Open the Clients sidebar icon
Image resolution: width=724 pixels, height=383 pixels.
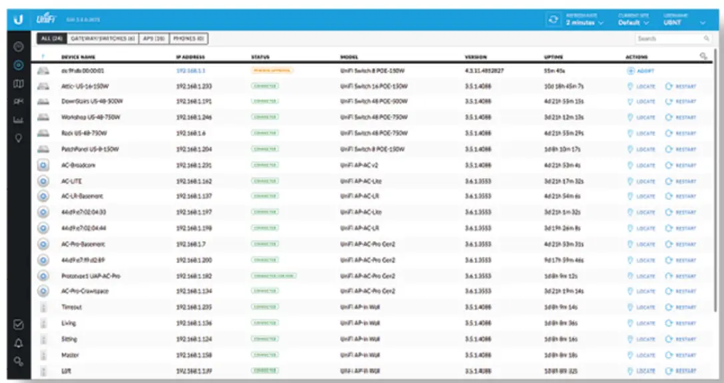tap(19, 102)
